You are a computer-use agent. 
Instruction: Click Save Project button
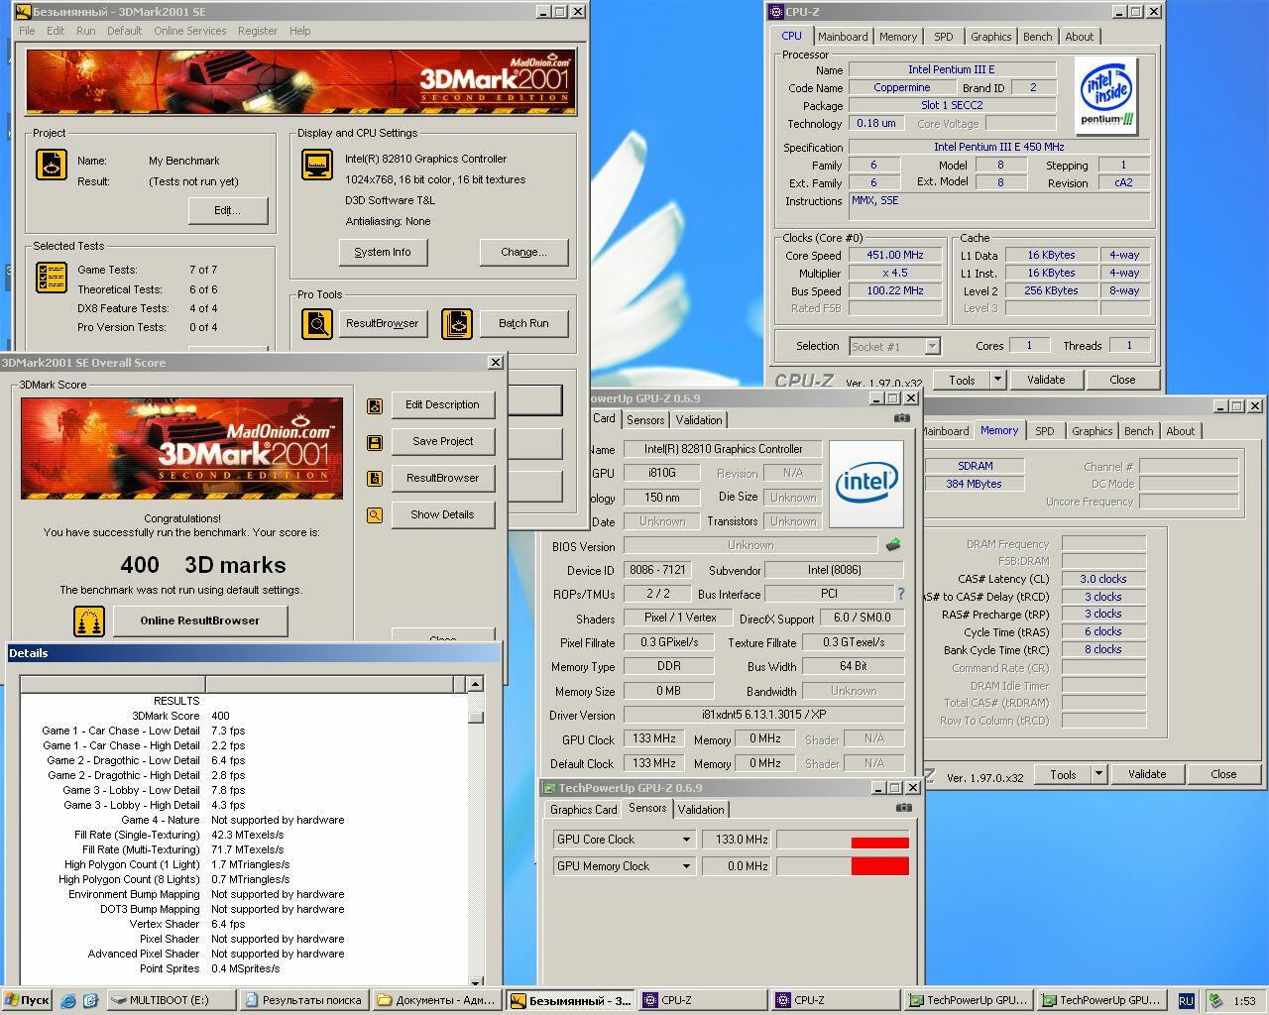pos(442,442)
